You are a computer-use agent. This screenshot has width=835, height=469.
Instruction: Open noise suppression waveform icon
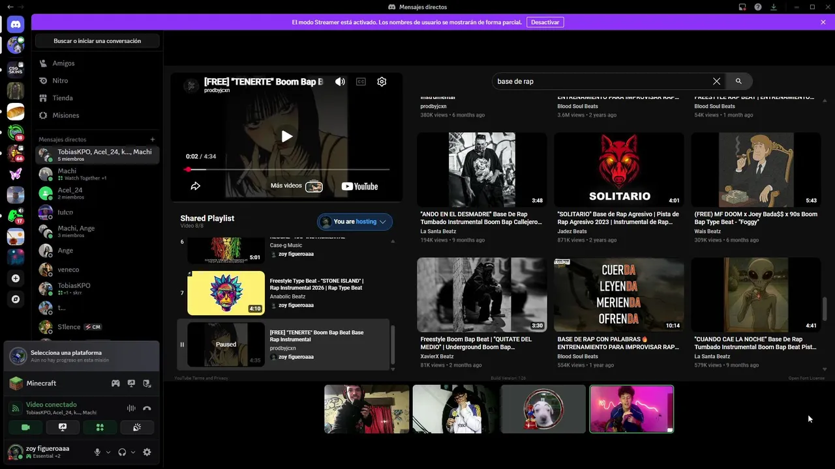point(131,408)
